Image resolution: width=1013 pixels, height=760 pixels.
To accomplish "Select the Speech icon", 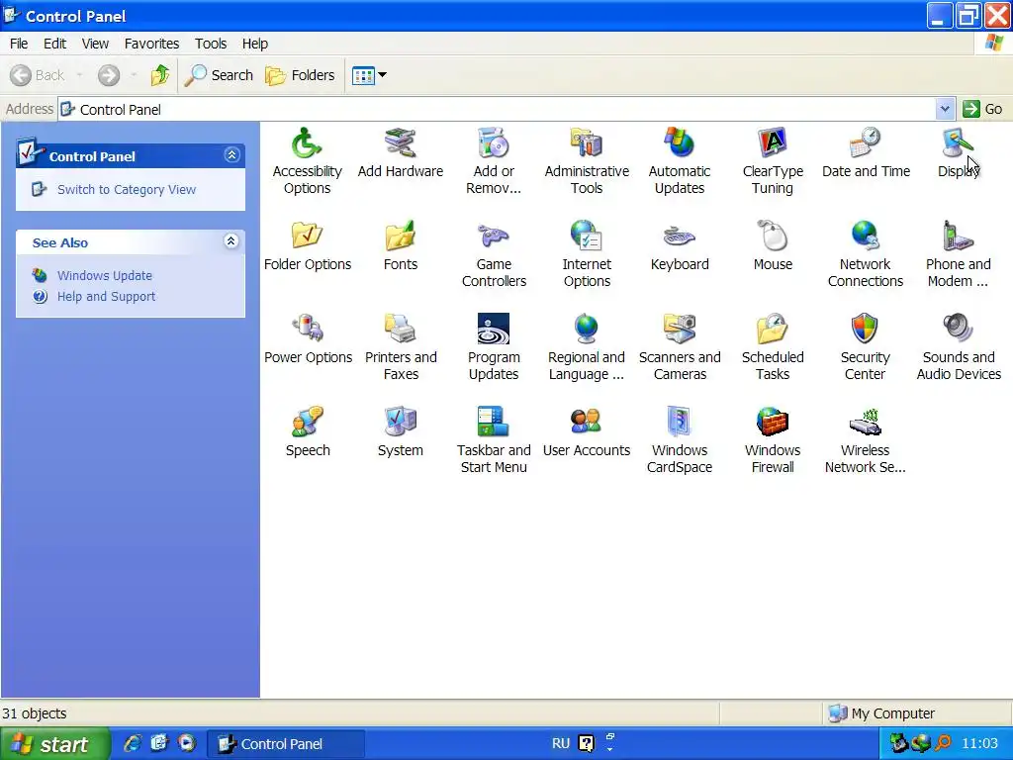I will click(x=307, y=422).
